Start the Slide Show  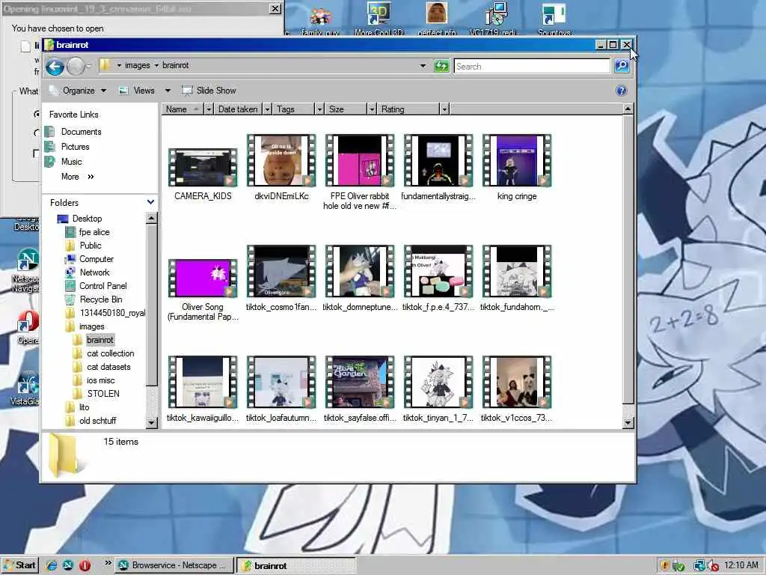click(209, 91)
